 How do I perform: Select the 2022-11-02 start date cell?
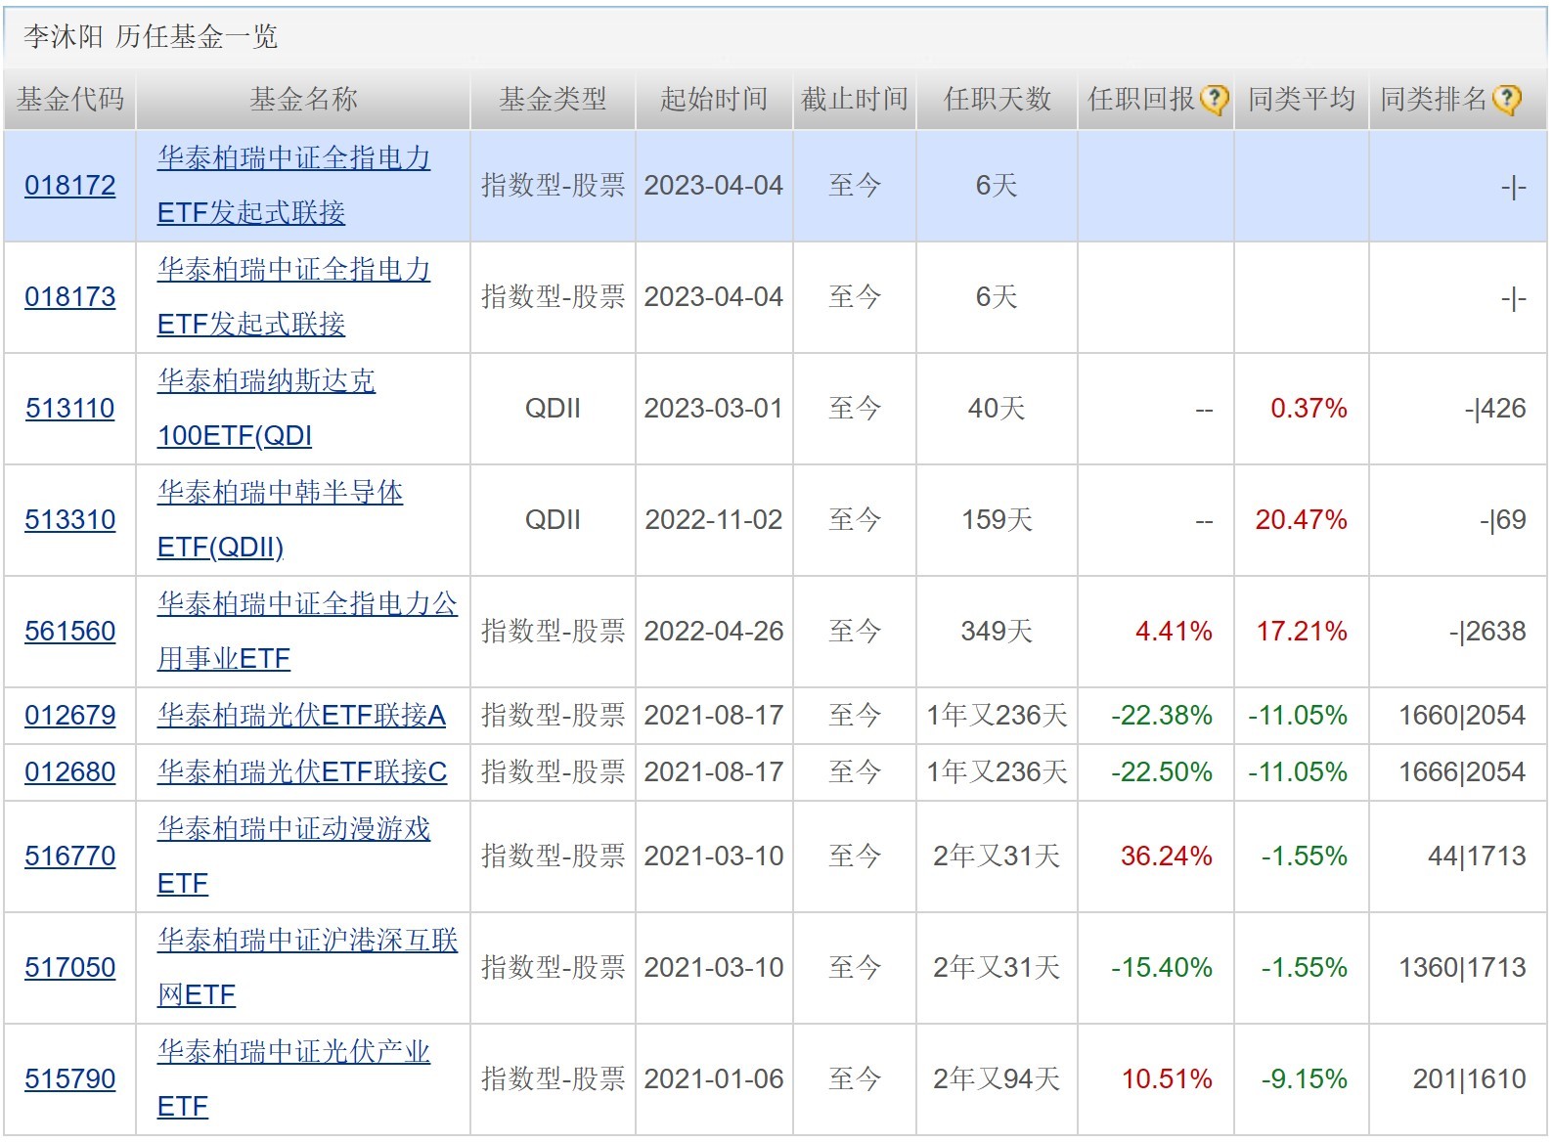click(x=714, y=520)
